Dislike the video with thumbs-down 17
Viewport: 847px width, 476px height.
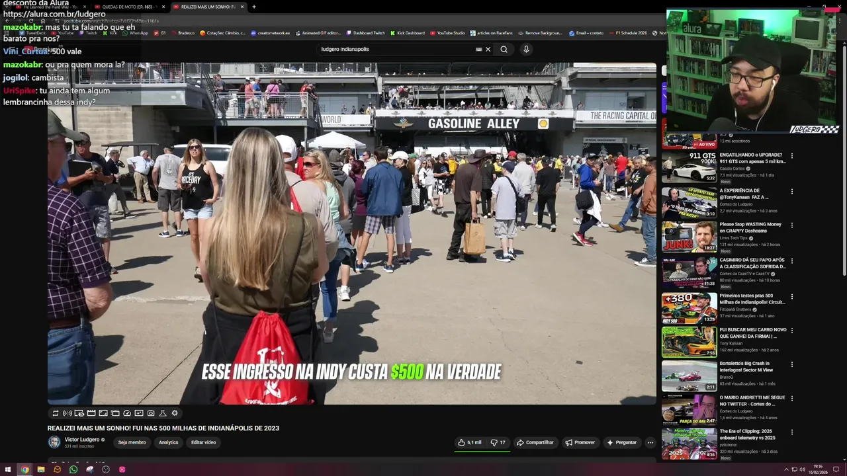pos(498,442)
